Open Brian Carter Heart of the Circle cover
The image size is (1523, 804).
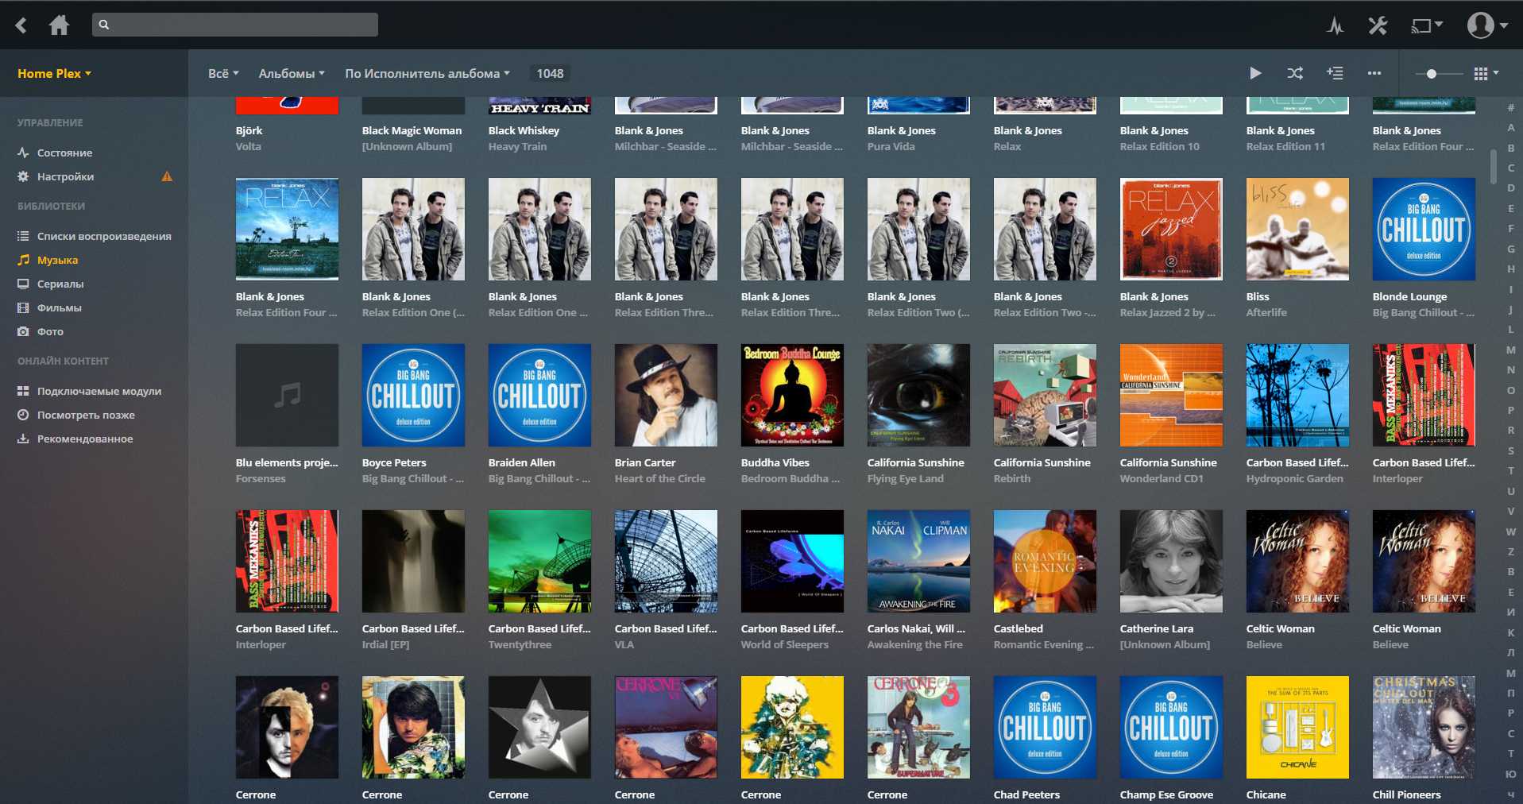(666, 395)
